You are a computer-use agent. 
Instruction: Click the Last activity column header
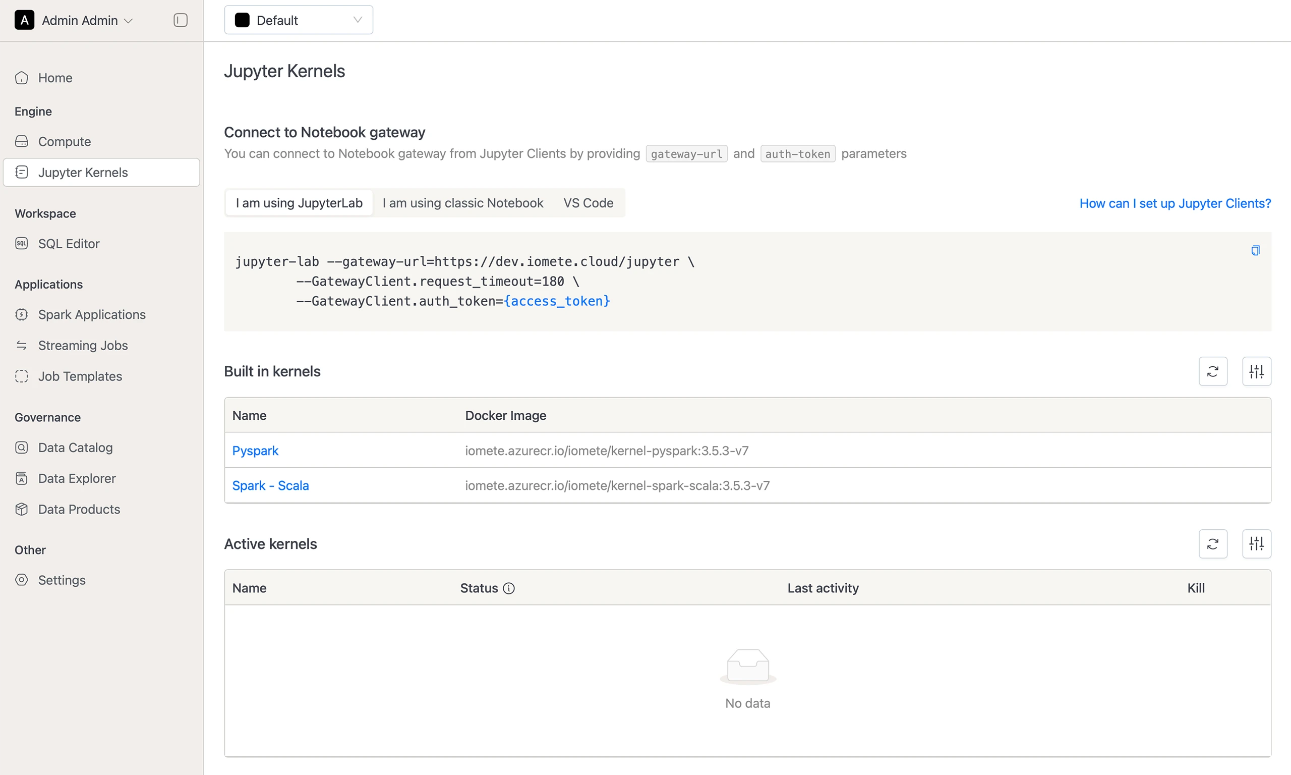point(823,588)
